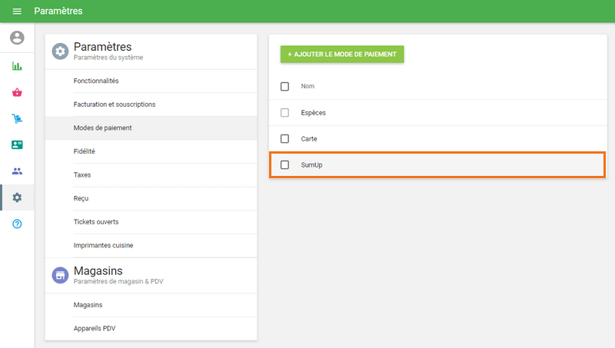This screenshot has width=615, height=348.
Task: Open the Items basket icon in sidebar
Action: coord(17,92)
